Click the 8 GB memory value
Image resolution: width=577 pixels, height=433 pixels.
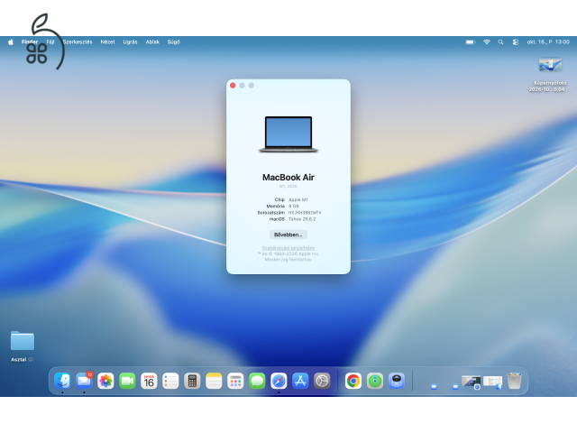pyautogui.click(x=294, y=207)
